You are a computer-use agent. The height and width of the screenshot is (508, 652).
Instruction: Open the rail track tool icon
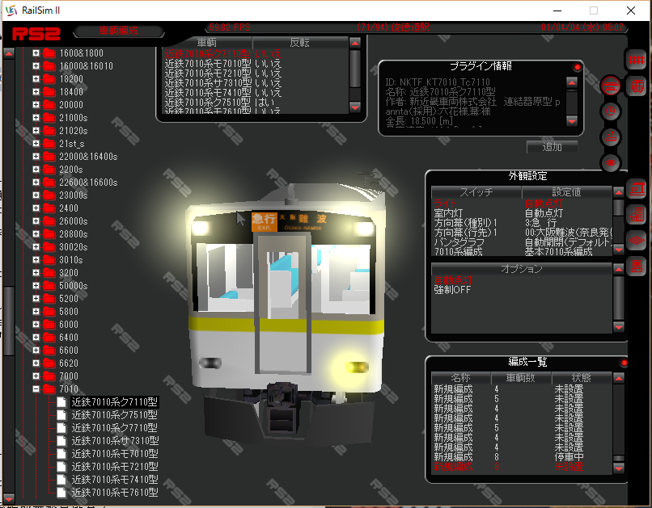tap(636, 61)
